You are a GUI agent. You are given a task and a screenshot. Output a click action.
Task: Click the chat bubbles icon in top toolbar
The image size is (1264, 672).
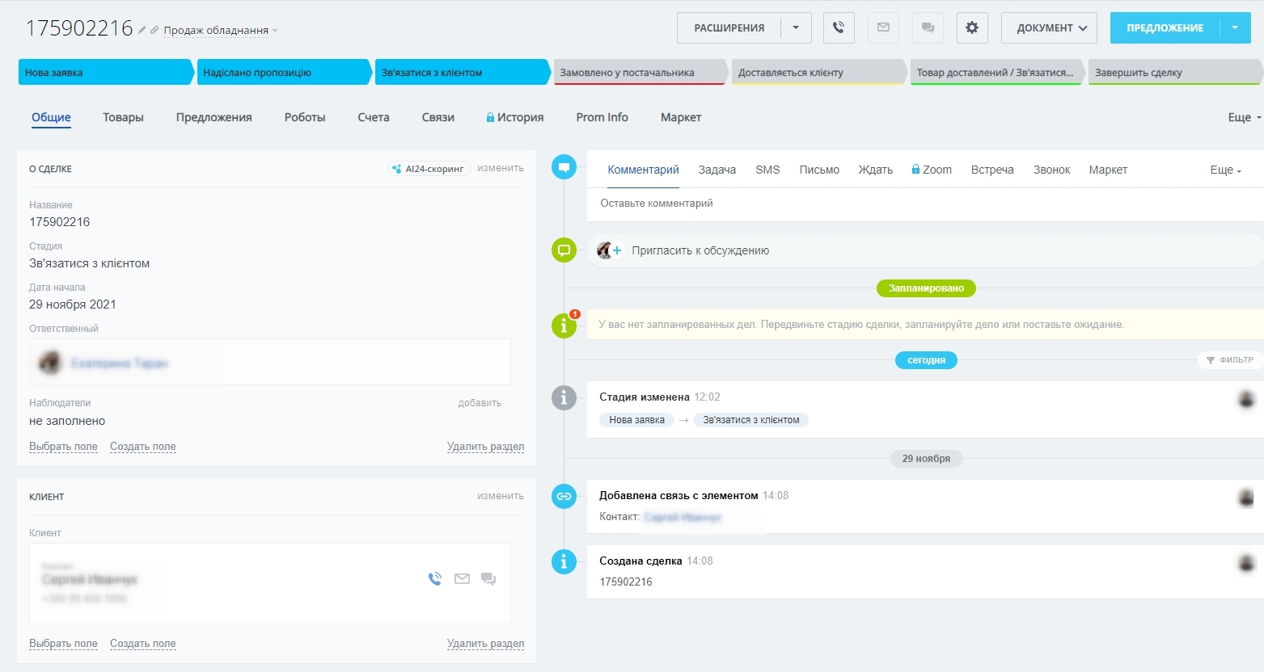tap(928, 27)
